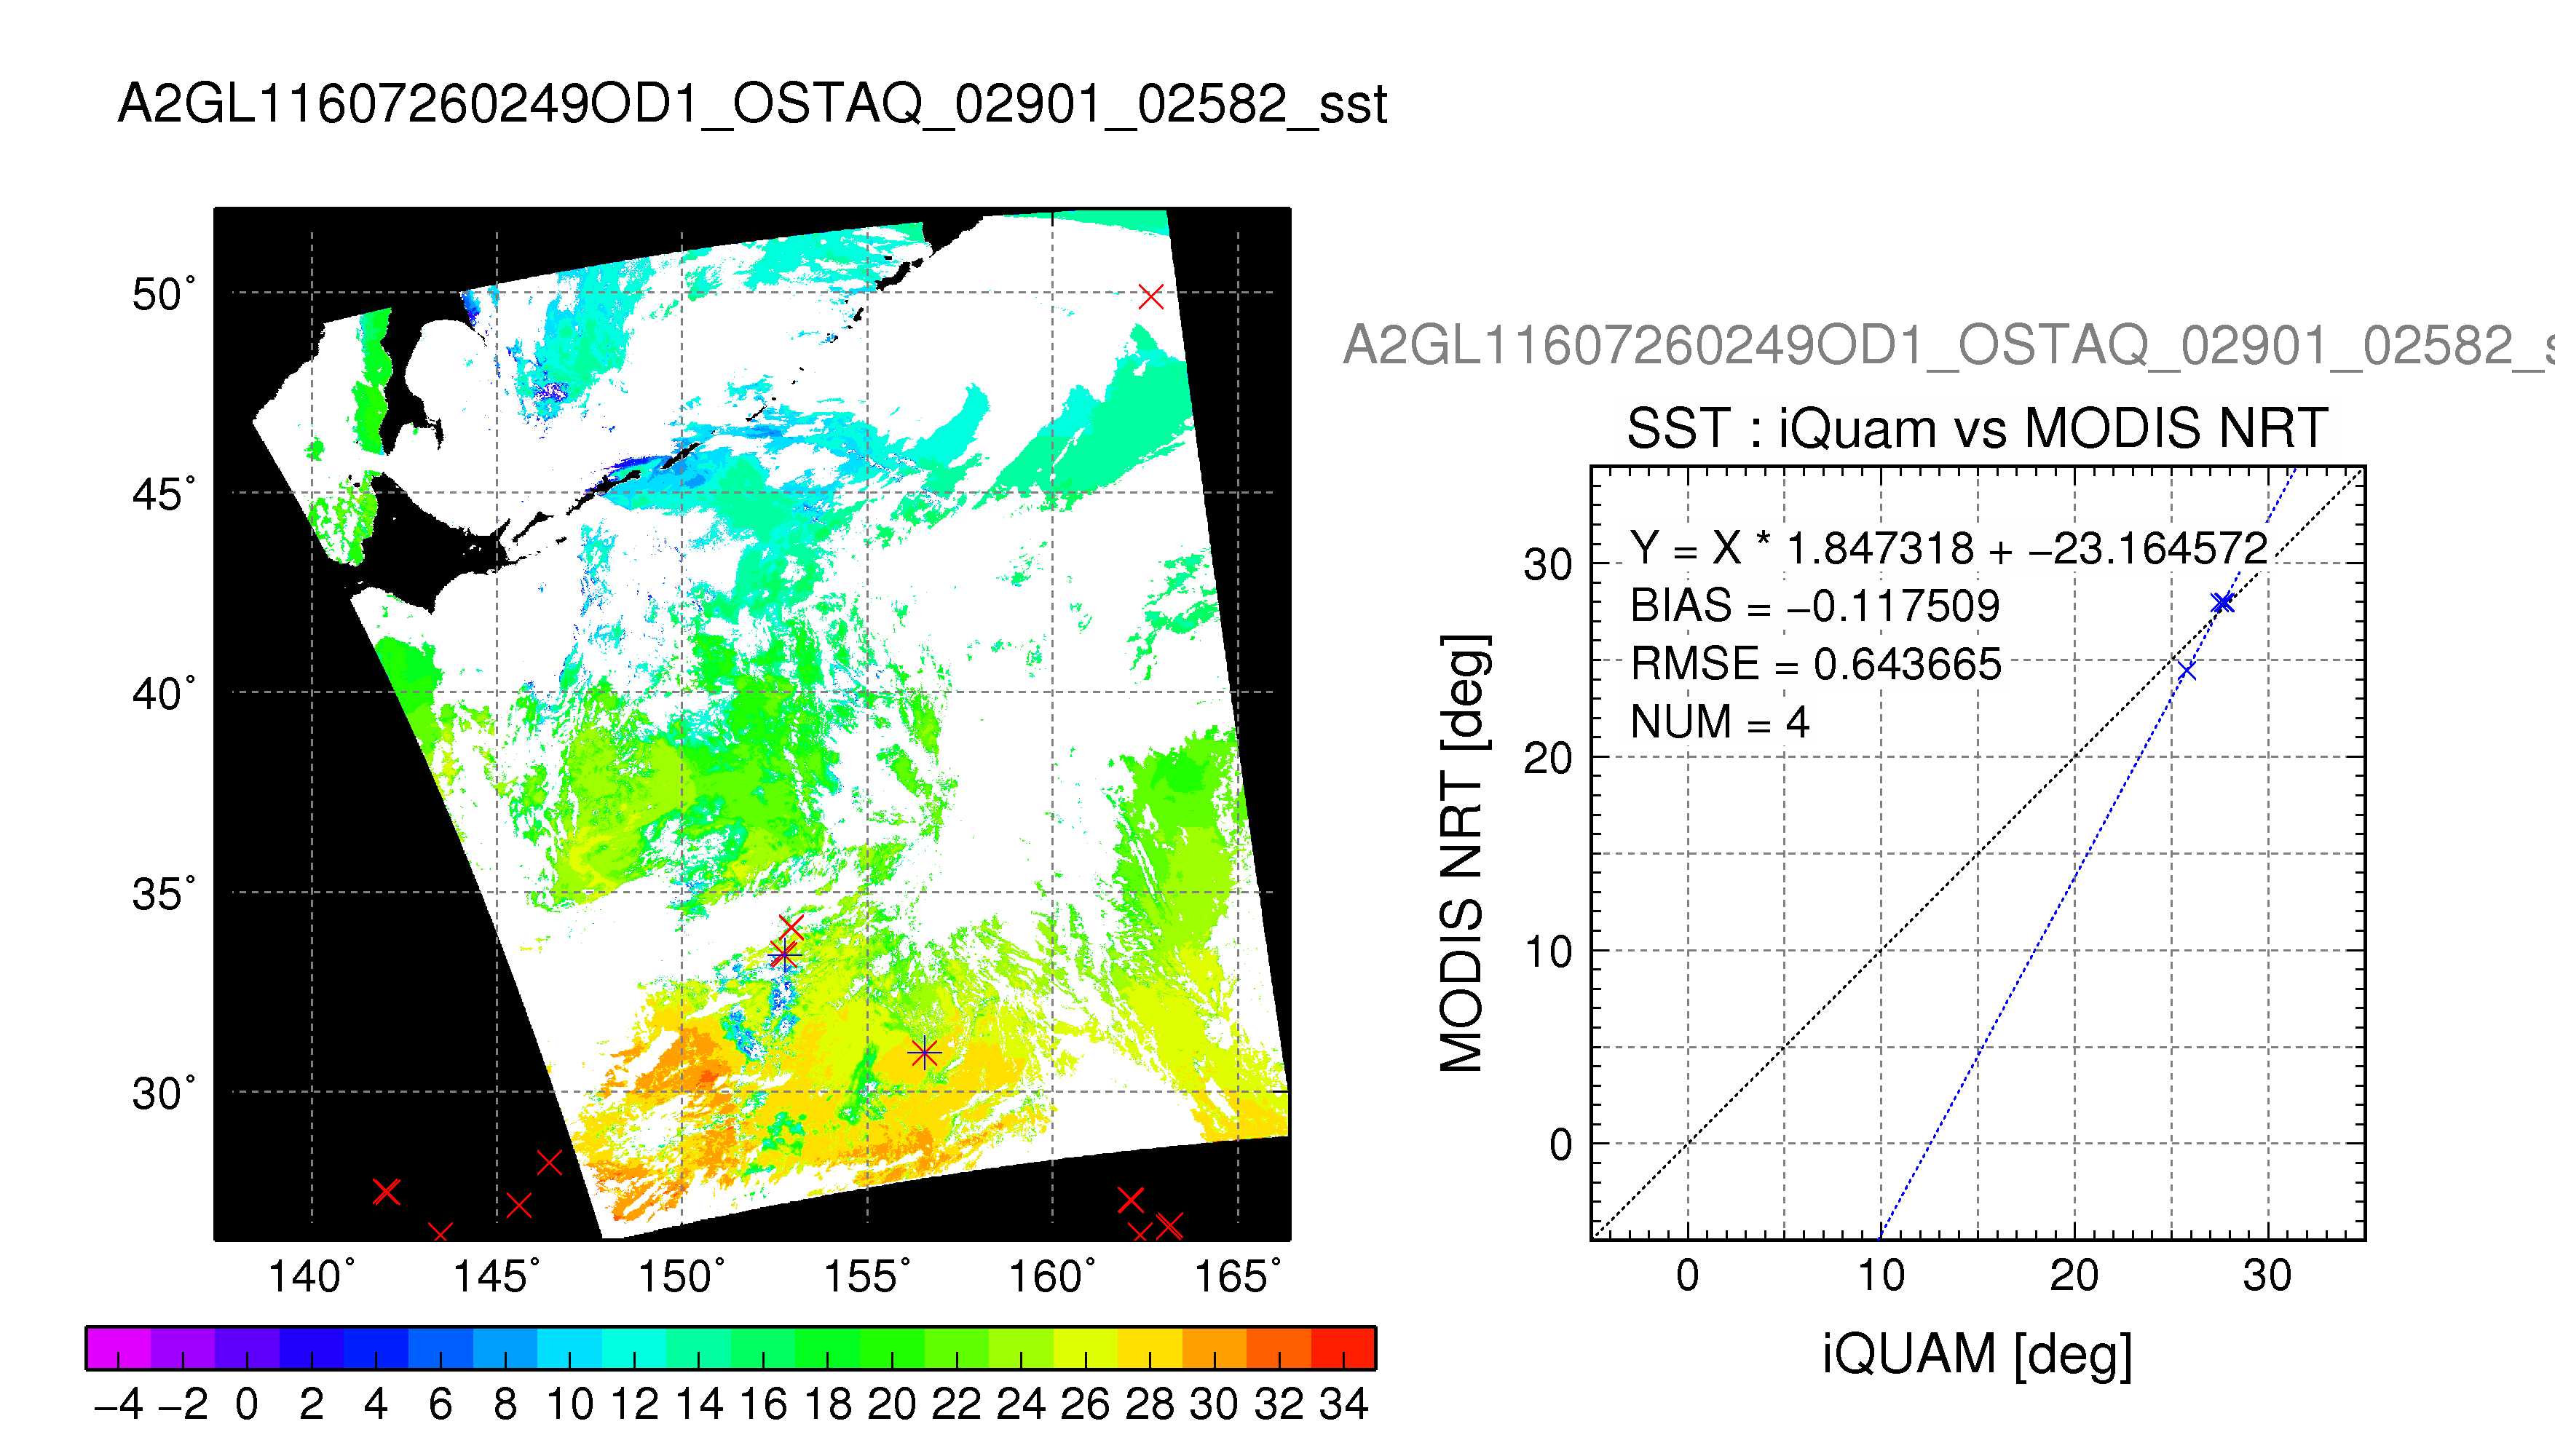Viewport: 2555px width, 1456px height.
Task: Click the red X marker near 28°N 146°E
Action: [x=549, y=1162]
